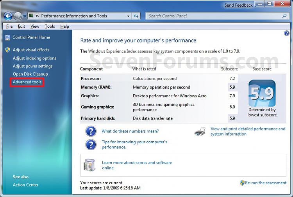The height and width of the screenshot is (197, 293).
Task: Expand the address bar history dropdown arrow
Action: (x=128, y=16)
